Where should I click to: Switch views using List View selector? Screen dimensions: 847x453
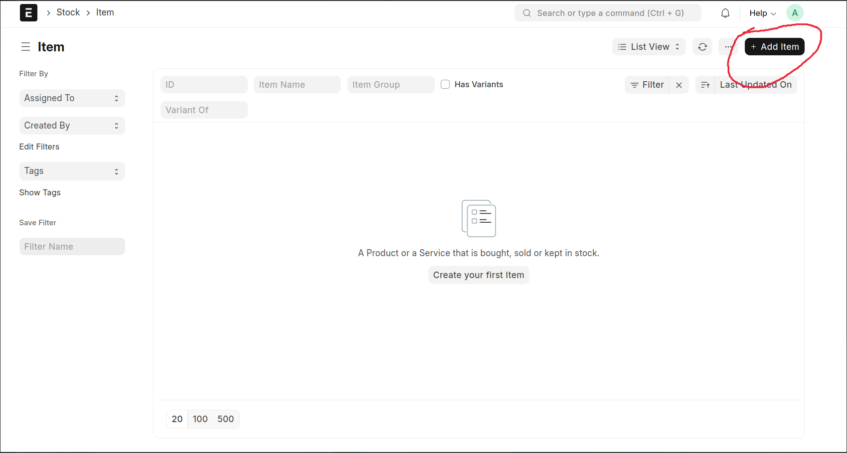point(649,47)
